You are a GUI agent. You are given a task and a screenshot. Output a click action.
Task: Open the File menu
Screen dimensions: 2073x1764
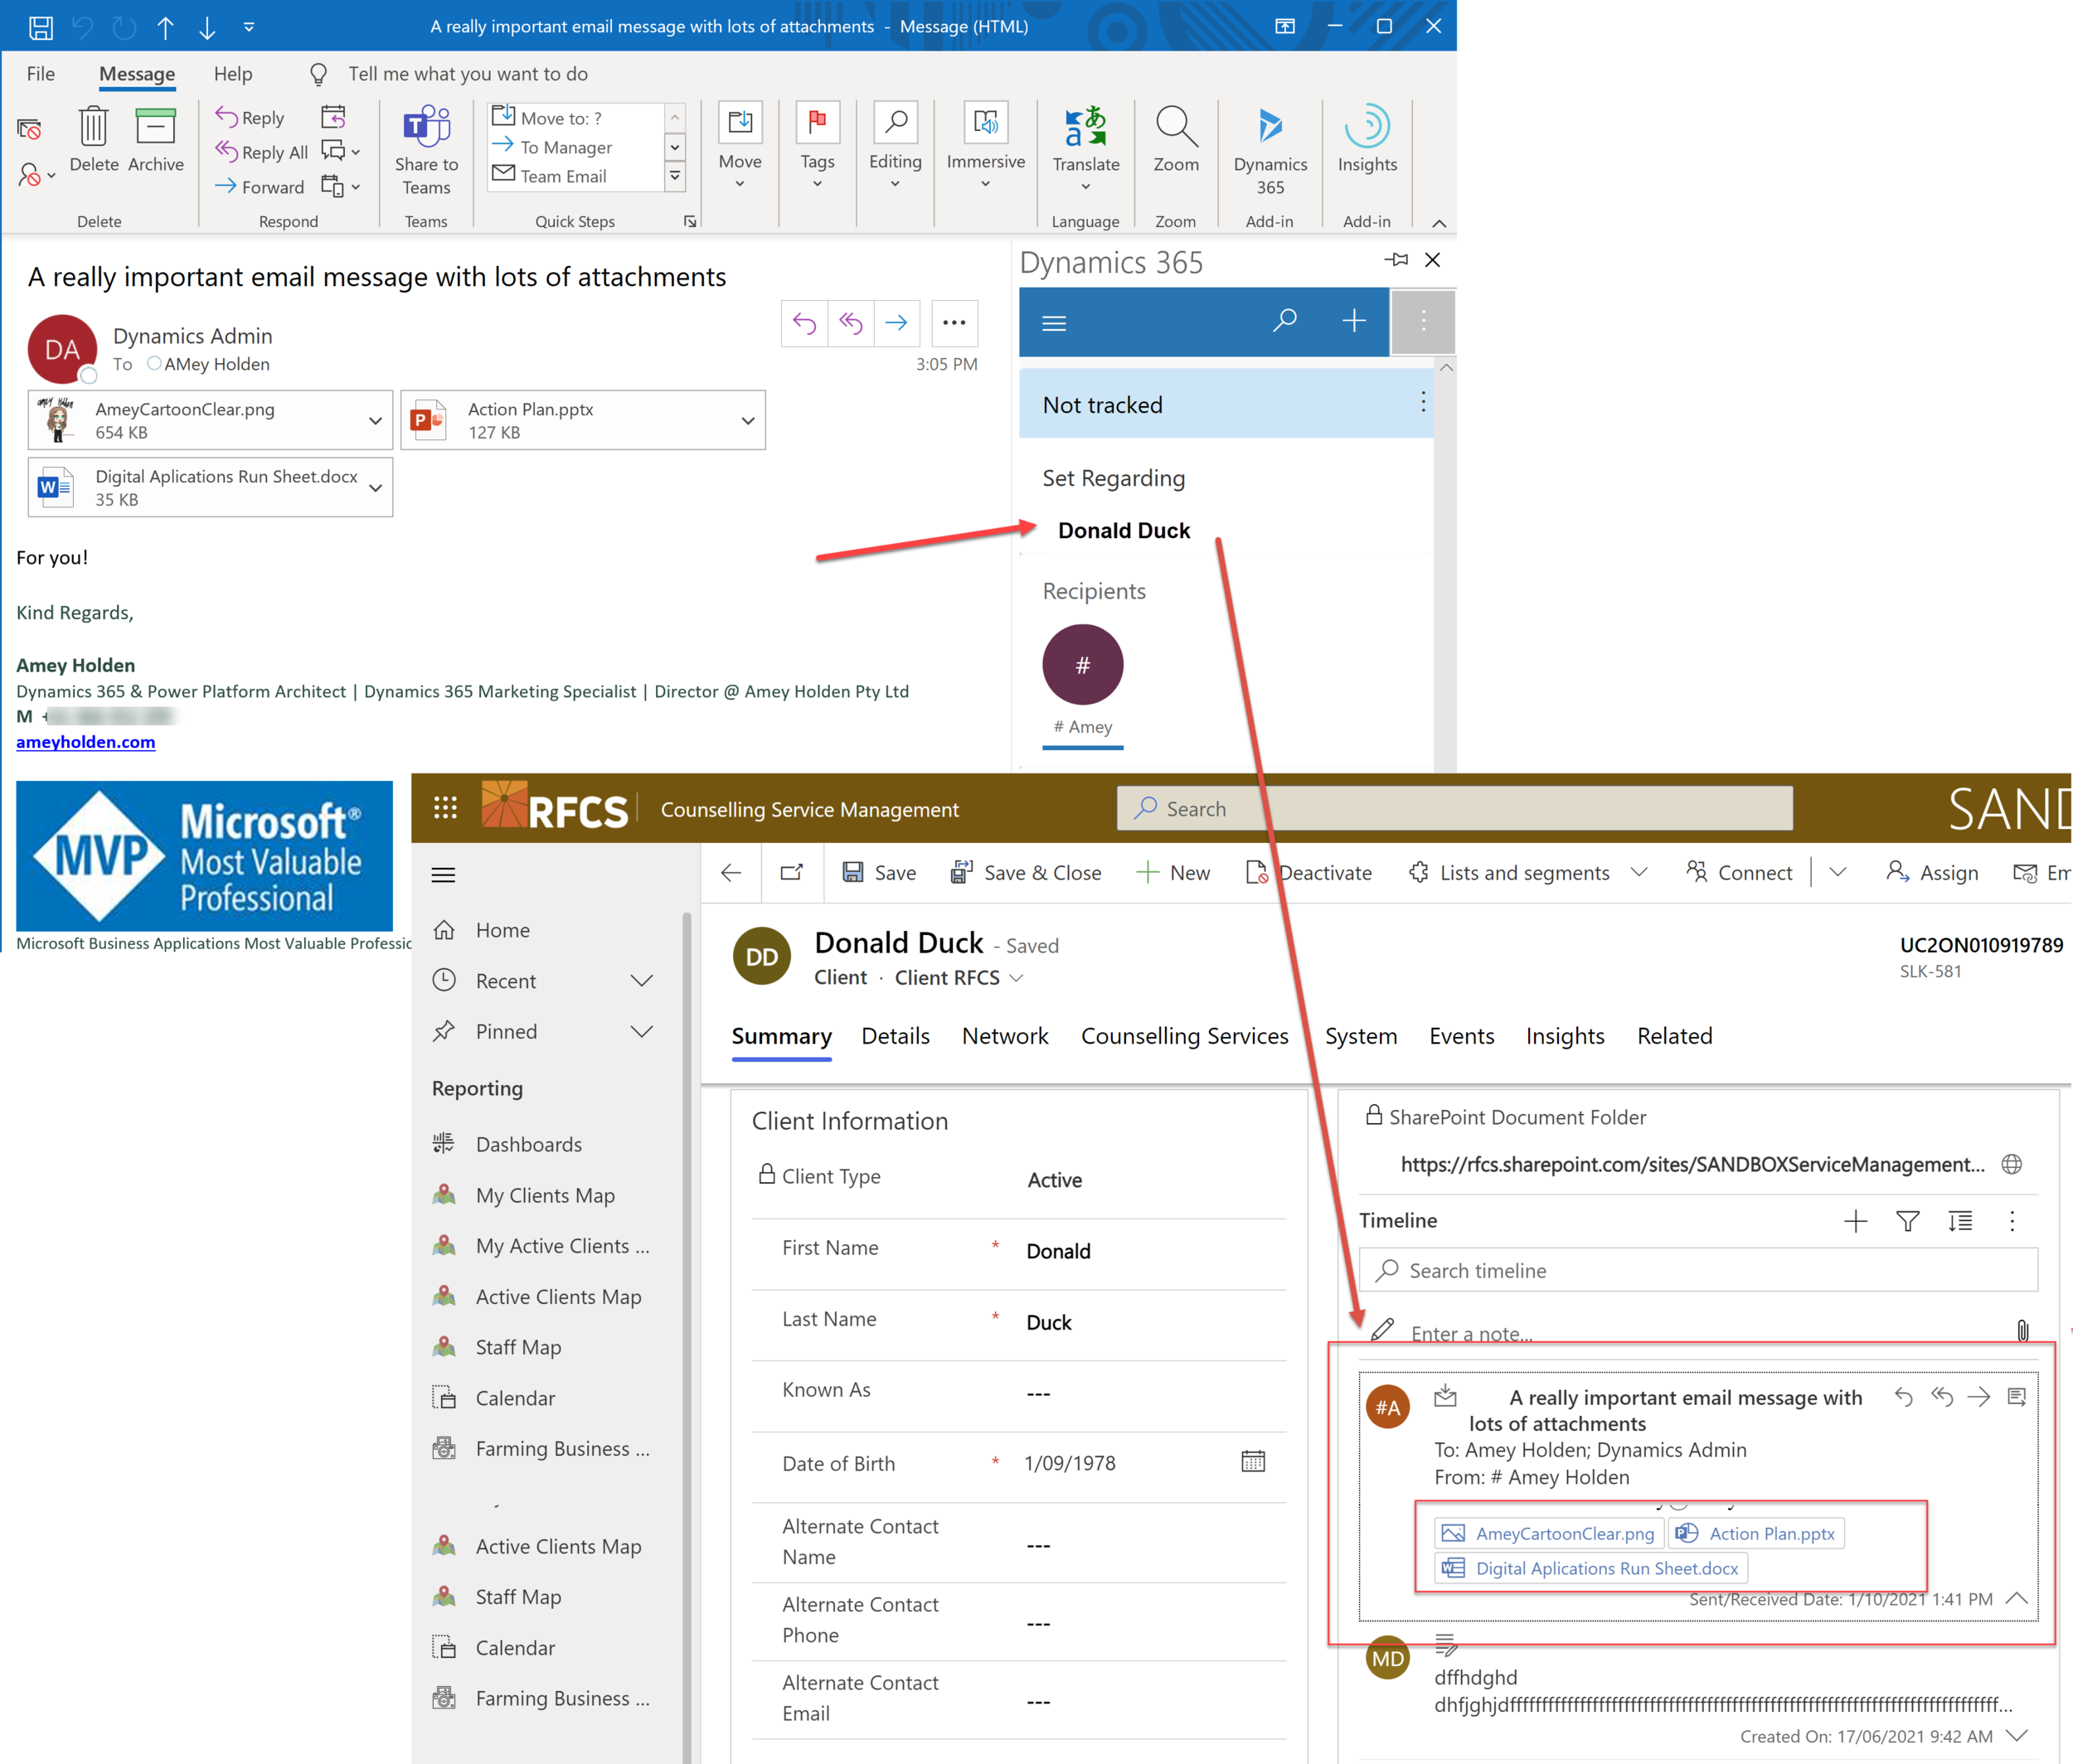click(40, 73)
